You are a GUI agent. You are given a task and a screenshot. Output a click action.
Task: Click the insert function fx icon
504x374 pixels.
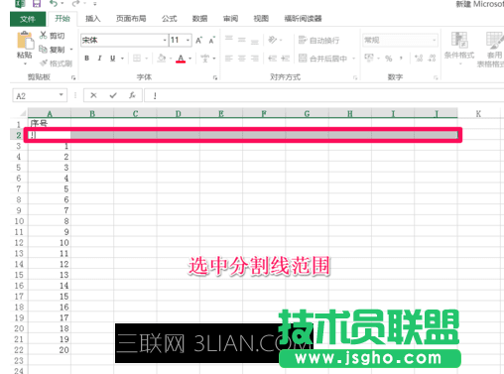[132, 95]
